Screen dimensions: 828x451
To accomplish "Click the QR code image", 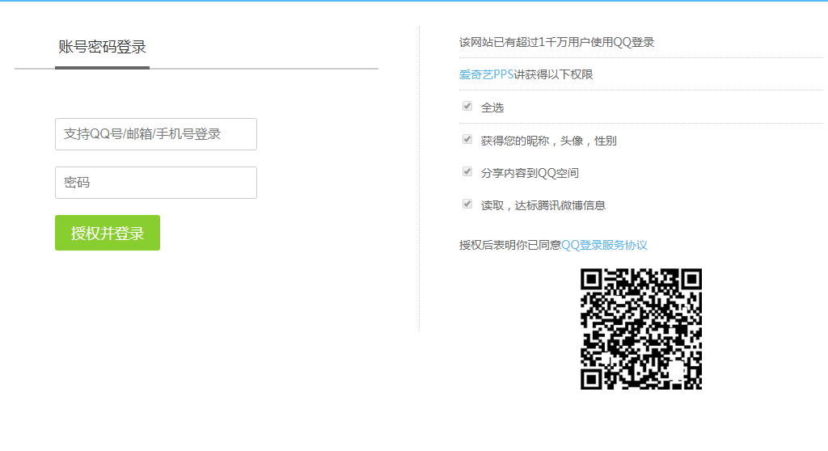I will pyautogui.click(x=641, y=329).
